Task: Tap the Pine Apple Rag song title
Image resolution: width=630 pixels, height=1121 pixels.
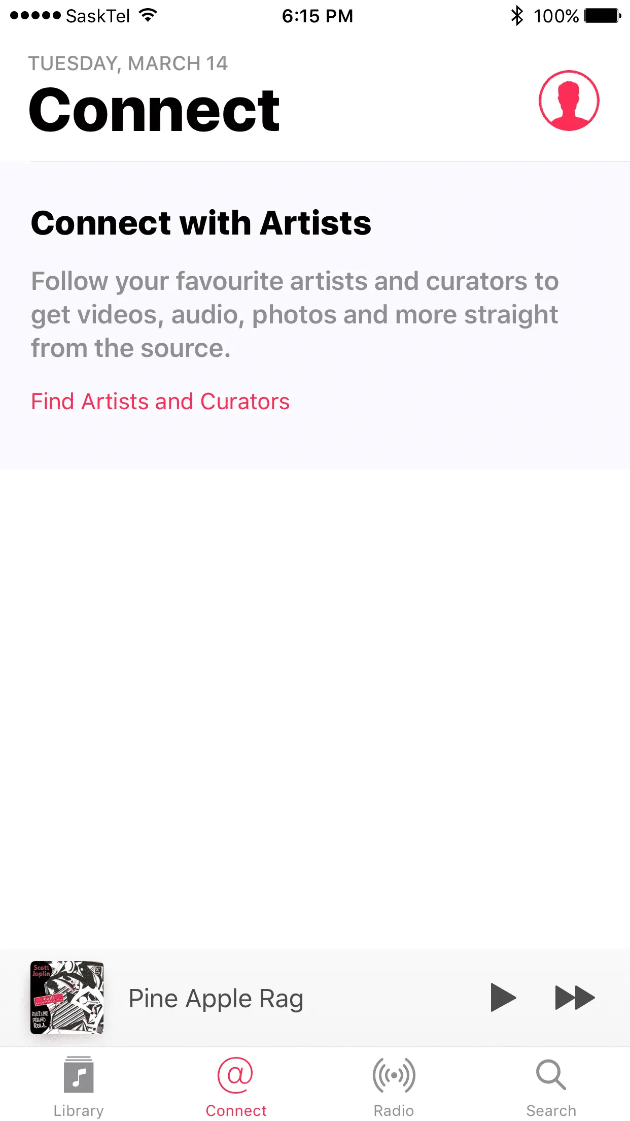Action: [x=216, y=999]
